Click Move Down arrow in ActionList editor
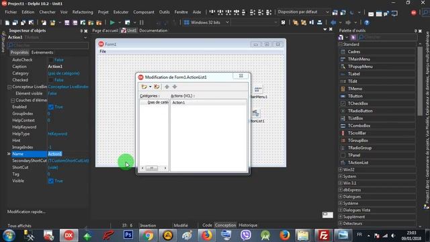430x242 pixels. point(175,87)
